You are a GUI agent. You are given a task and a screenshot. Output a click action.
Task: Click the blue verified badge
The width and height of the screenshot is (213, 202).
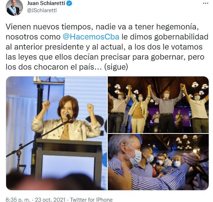point(69,3)
